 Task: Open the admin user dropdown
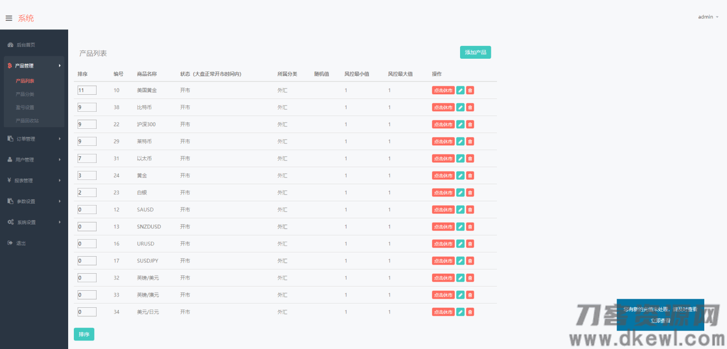tap(708, 17)
